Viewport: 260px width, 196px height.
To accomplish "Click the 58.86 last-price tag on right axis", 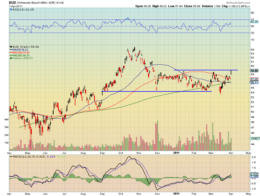I will (x=254, y=71).
